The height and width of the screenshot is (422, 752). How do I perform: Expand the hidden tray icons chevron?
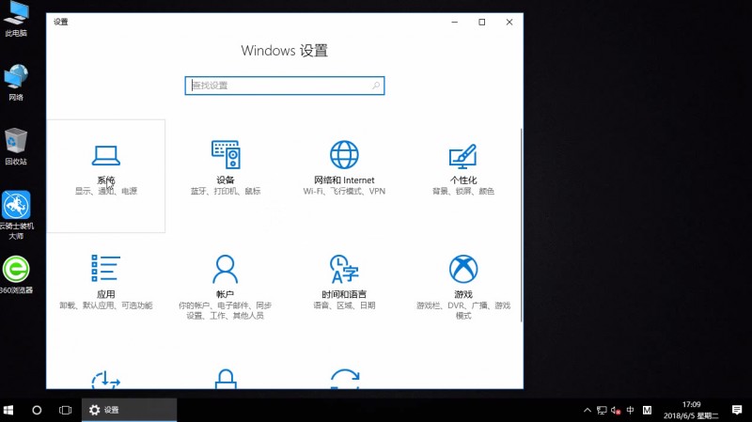pyautogui.click(x=587, y=410)
